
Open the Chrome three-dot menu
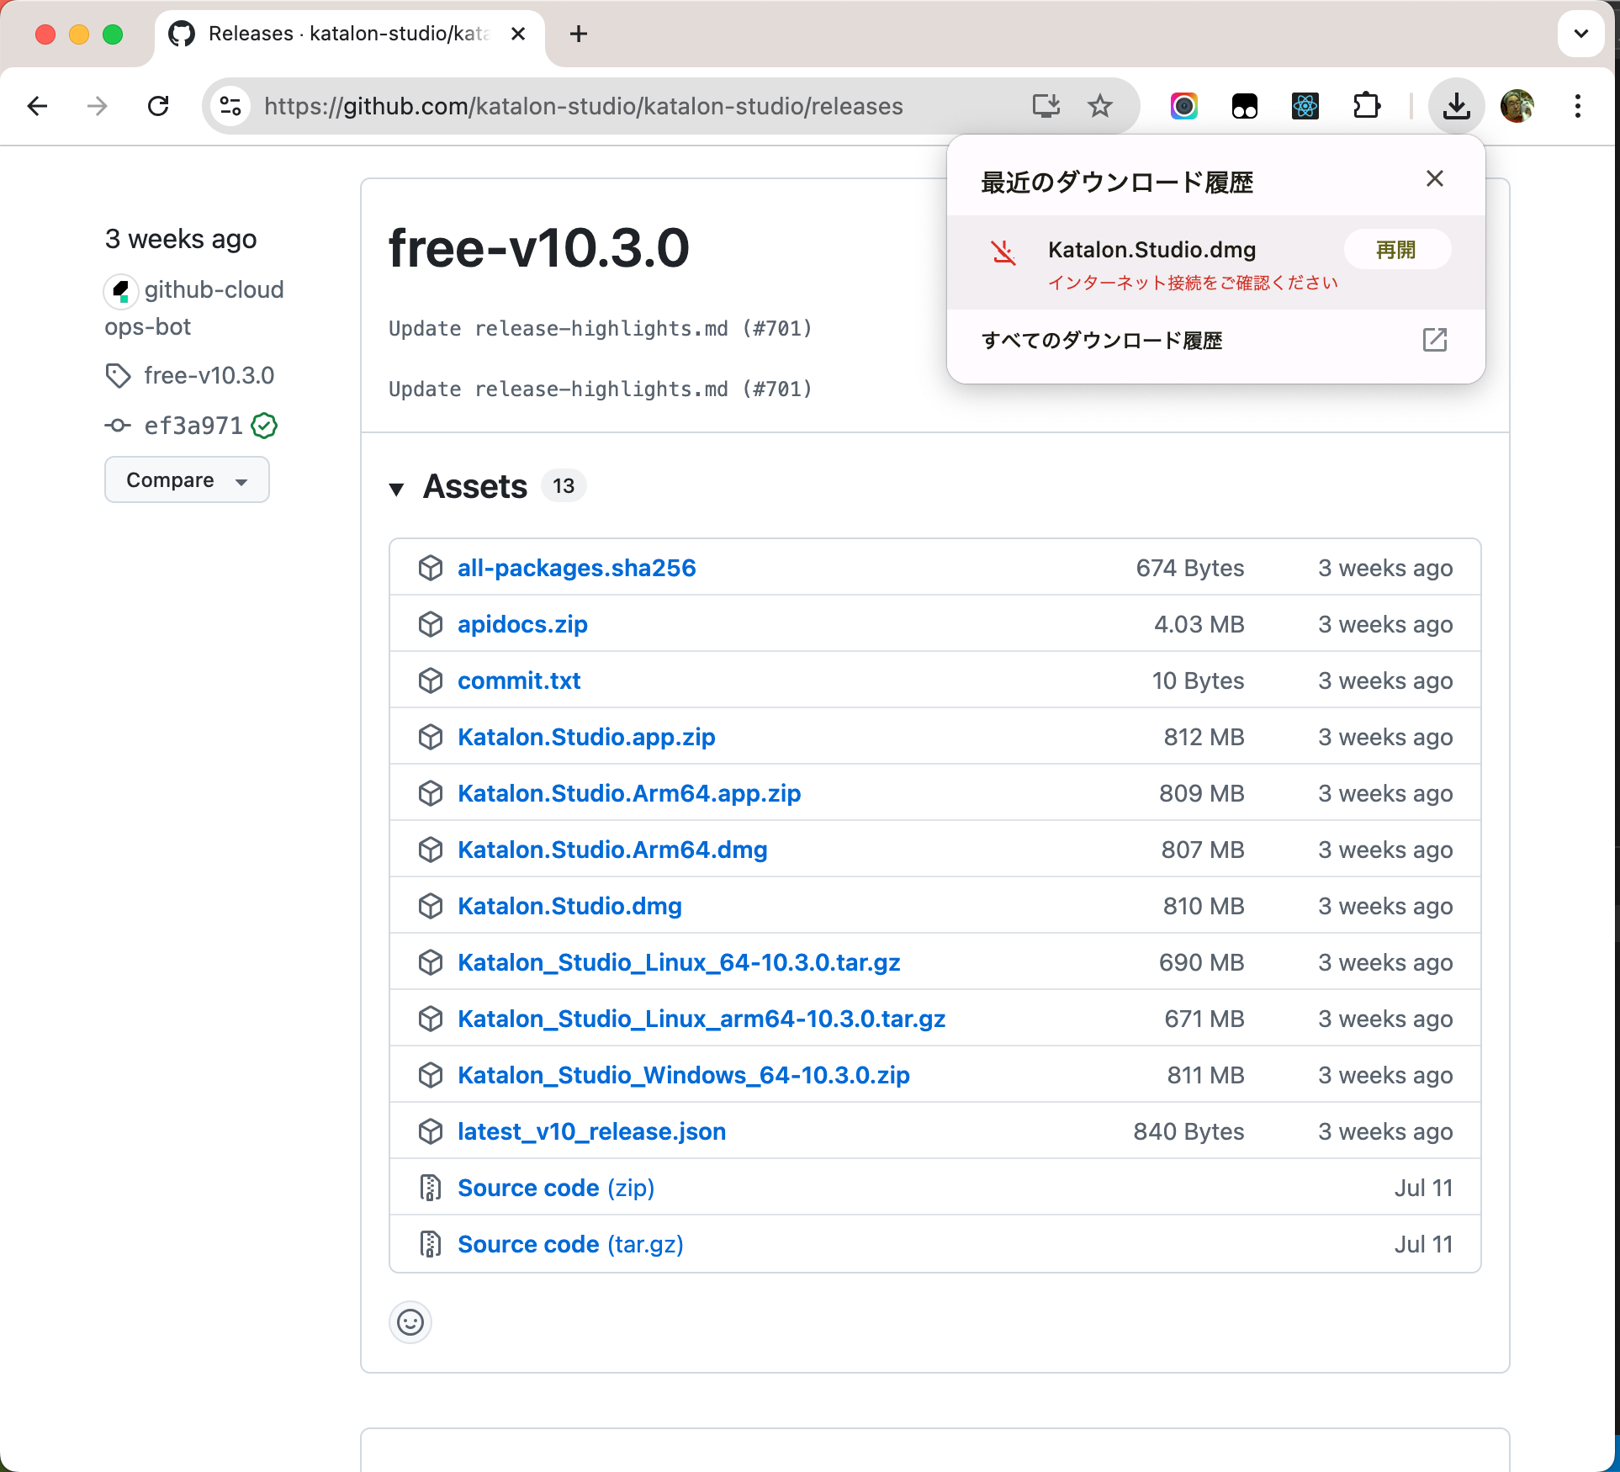(x=1578, y=106)
